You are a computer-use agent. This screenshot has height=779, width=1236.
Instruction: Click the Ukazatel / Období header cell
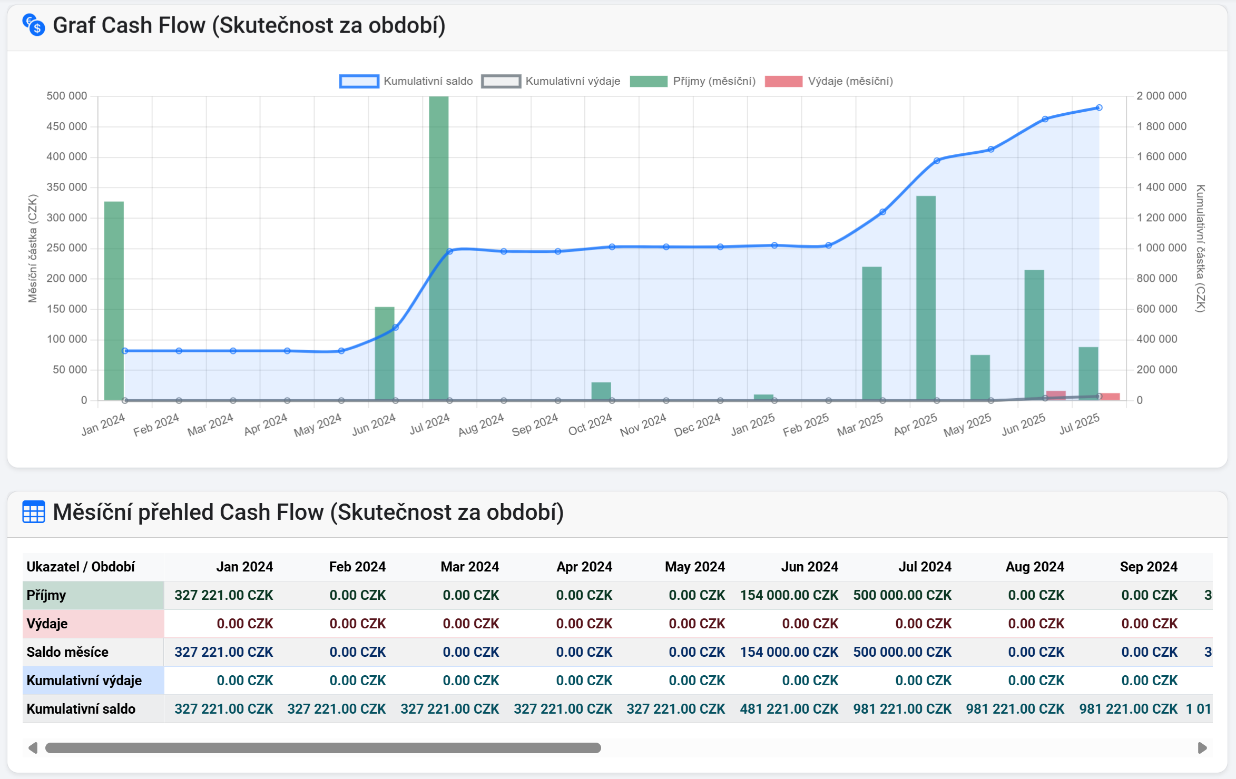(81, 567)
